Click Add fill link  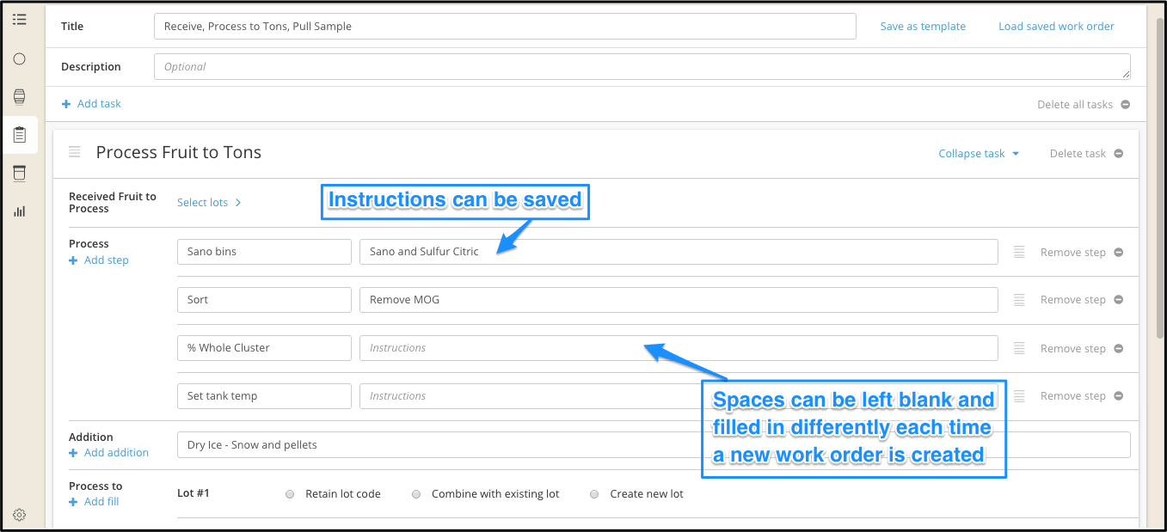click(101, 502)
